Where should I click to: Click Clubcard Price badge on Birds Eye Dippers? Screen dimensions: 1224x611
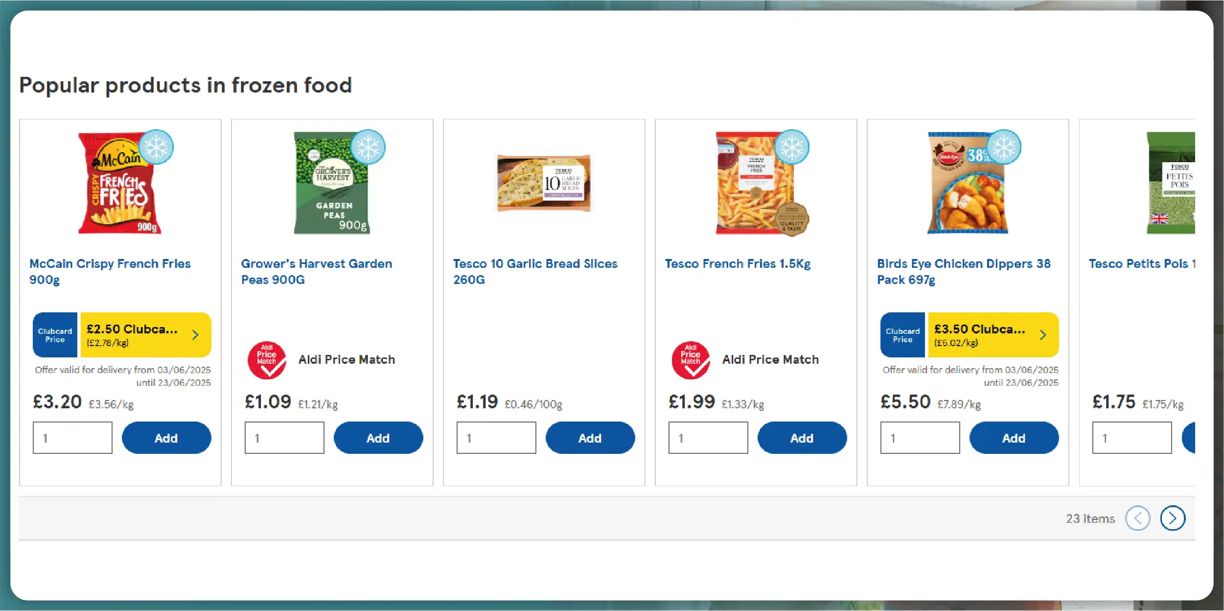point(902,335)
